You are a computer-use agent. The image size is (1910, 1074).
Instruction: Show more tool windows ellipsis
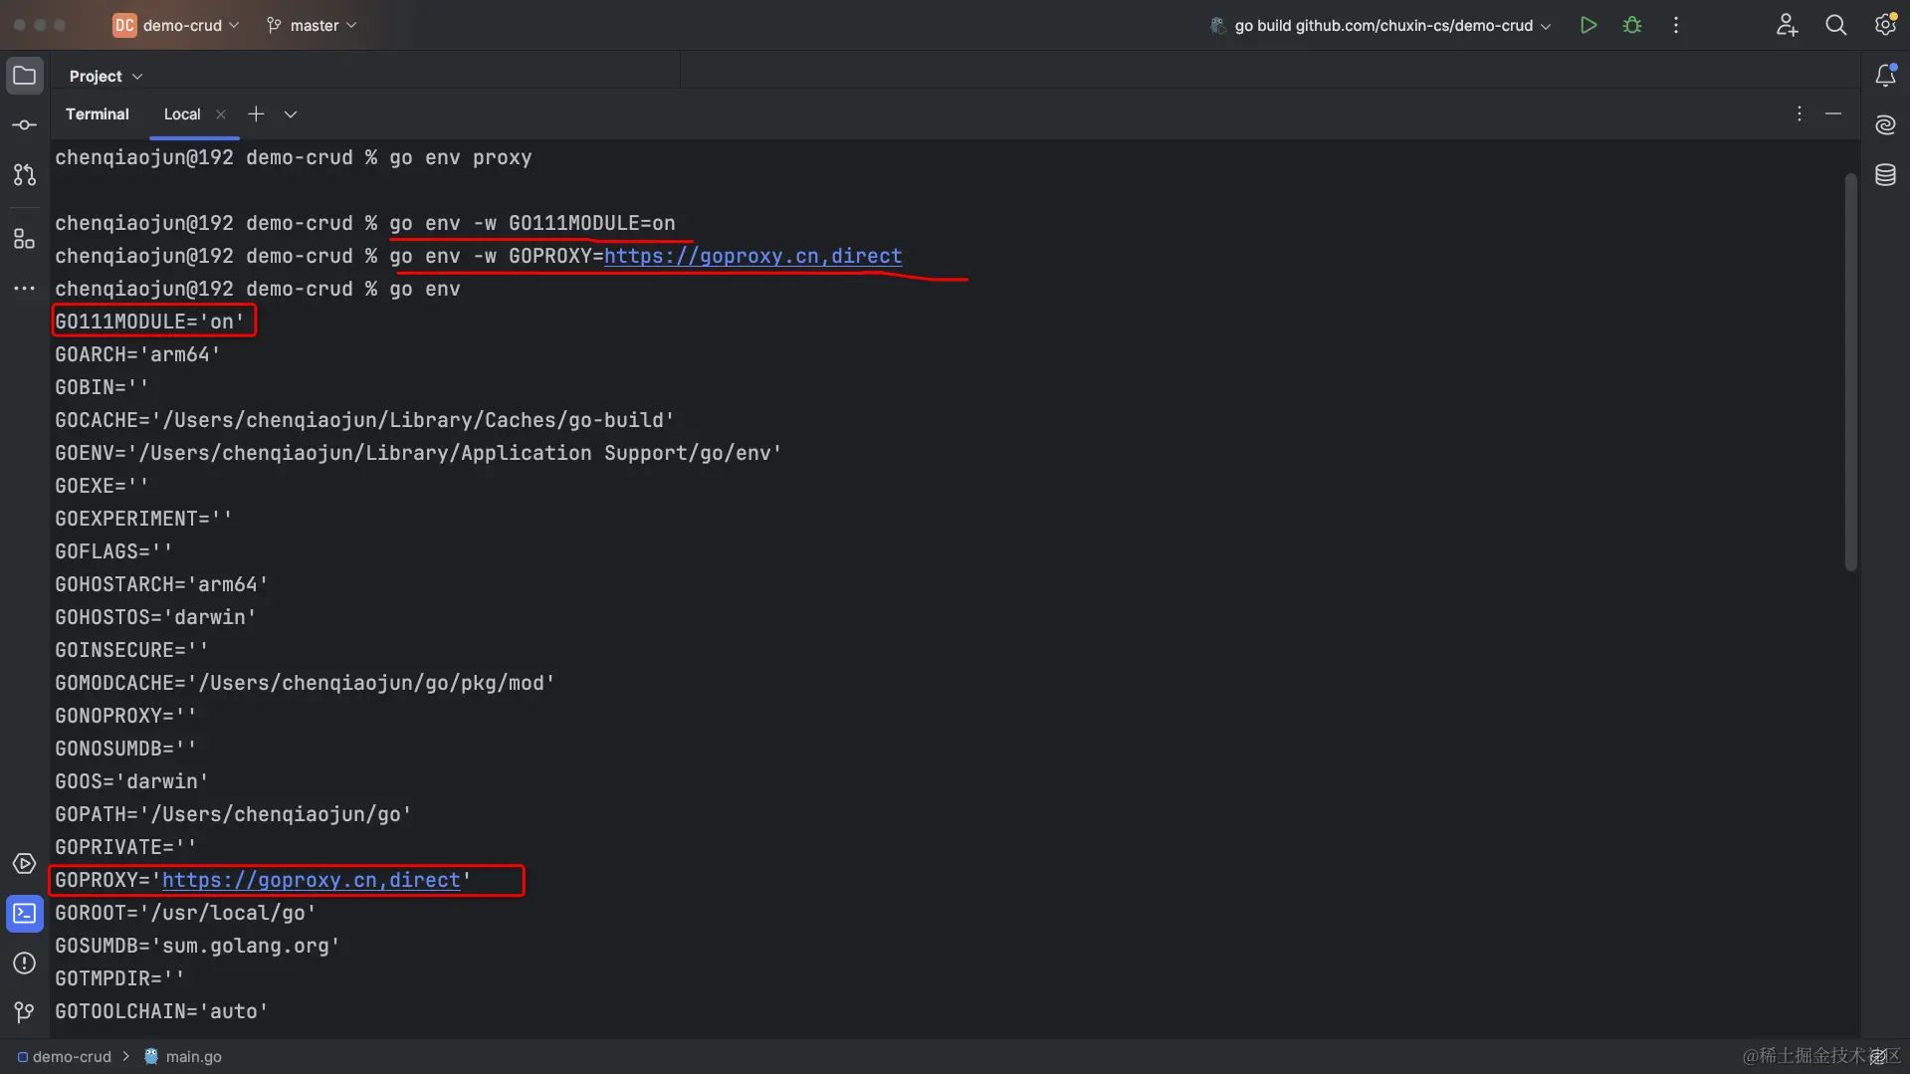[25, 289]
